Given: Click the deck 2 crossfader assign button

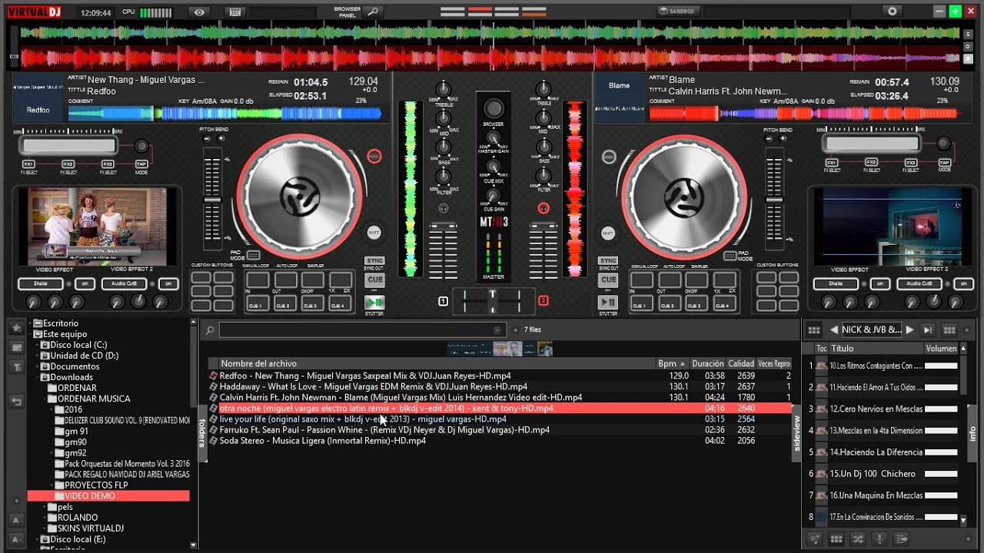Looking at the screenshot, I should pos(544,300).
